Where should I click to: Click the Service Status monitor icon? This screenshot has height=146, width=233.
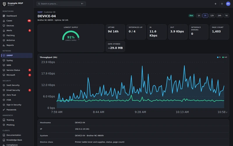4,70
